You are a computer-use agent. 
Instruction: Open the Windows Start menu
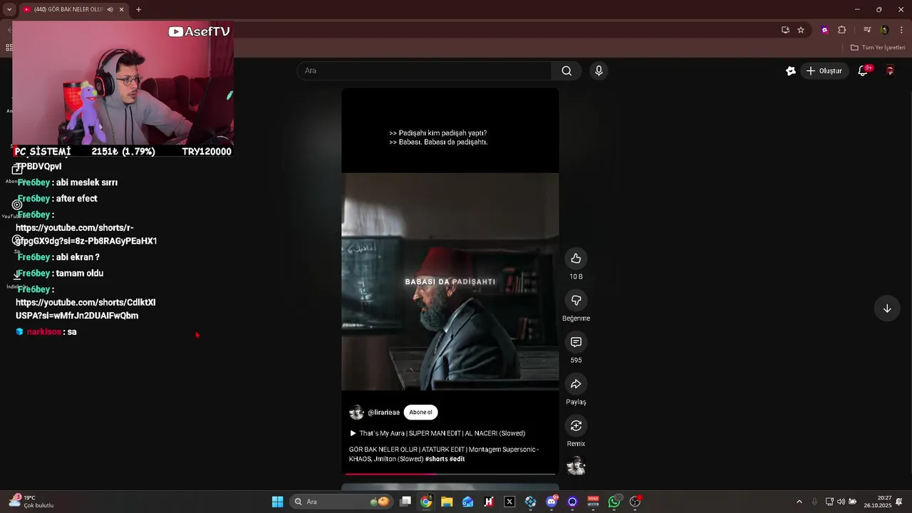(277, 502)
